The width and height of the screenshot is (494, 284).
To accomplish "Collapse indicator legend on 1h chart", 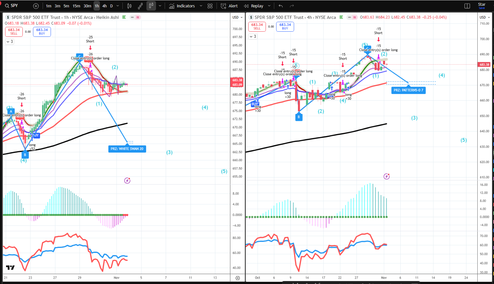I will point(10,42).
